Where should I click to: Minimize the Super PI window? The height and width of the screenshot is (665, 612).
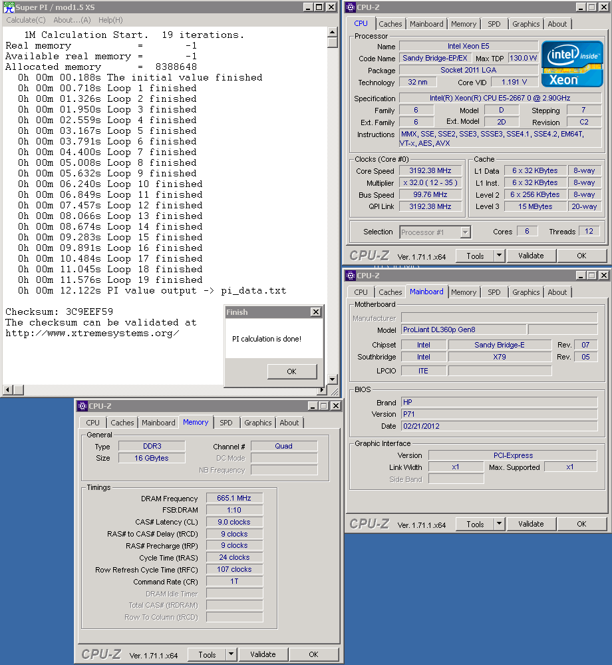click(308, 7)
